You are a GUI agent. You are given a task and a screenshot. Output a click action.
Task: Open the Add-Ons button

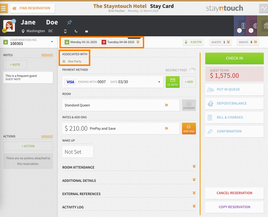pos(189,129)
